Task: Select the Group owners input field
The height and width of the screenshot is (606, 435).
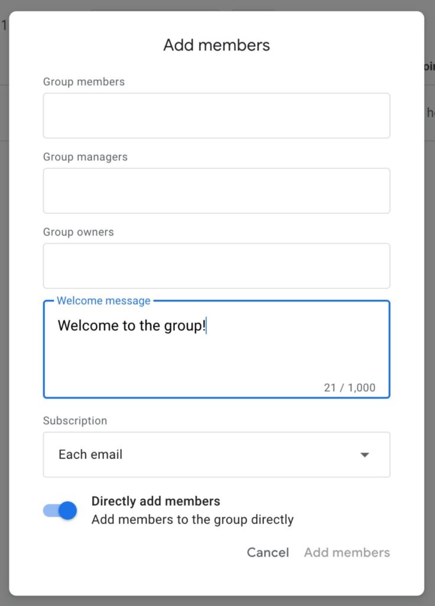Action: [216, 266]
